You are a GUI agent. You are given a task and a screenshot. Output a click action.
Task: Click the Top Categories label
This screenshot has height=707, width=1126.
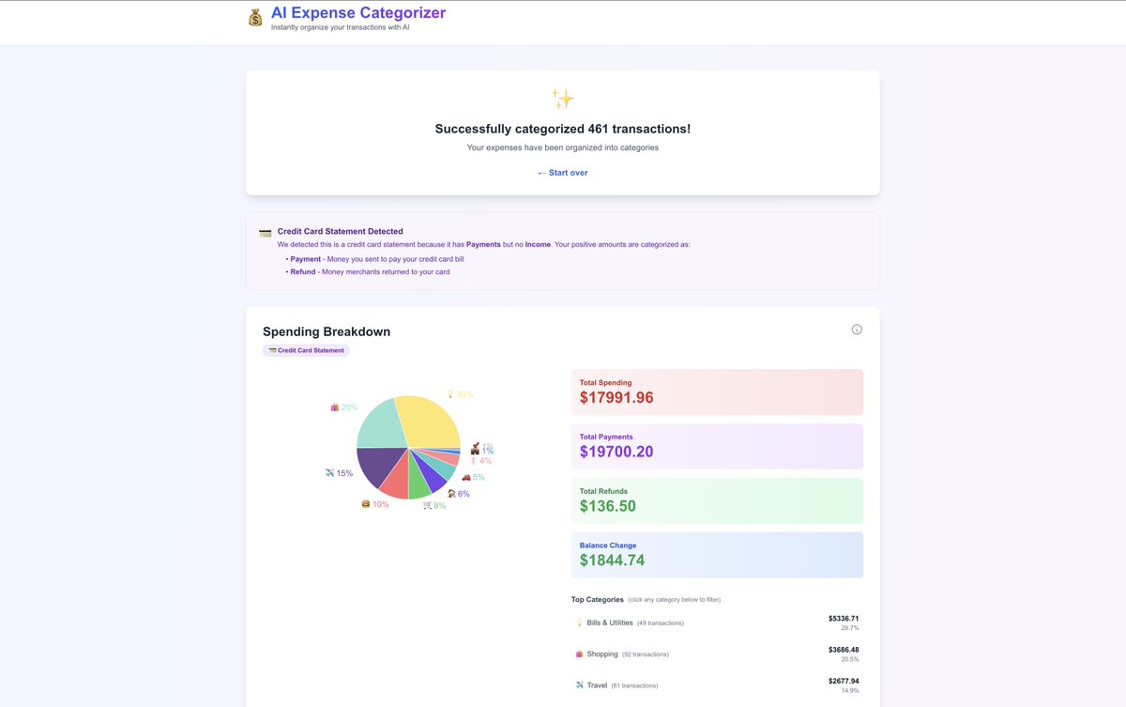click(598, 599)
